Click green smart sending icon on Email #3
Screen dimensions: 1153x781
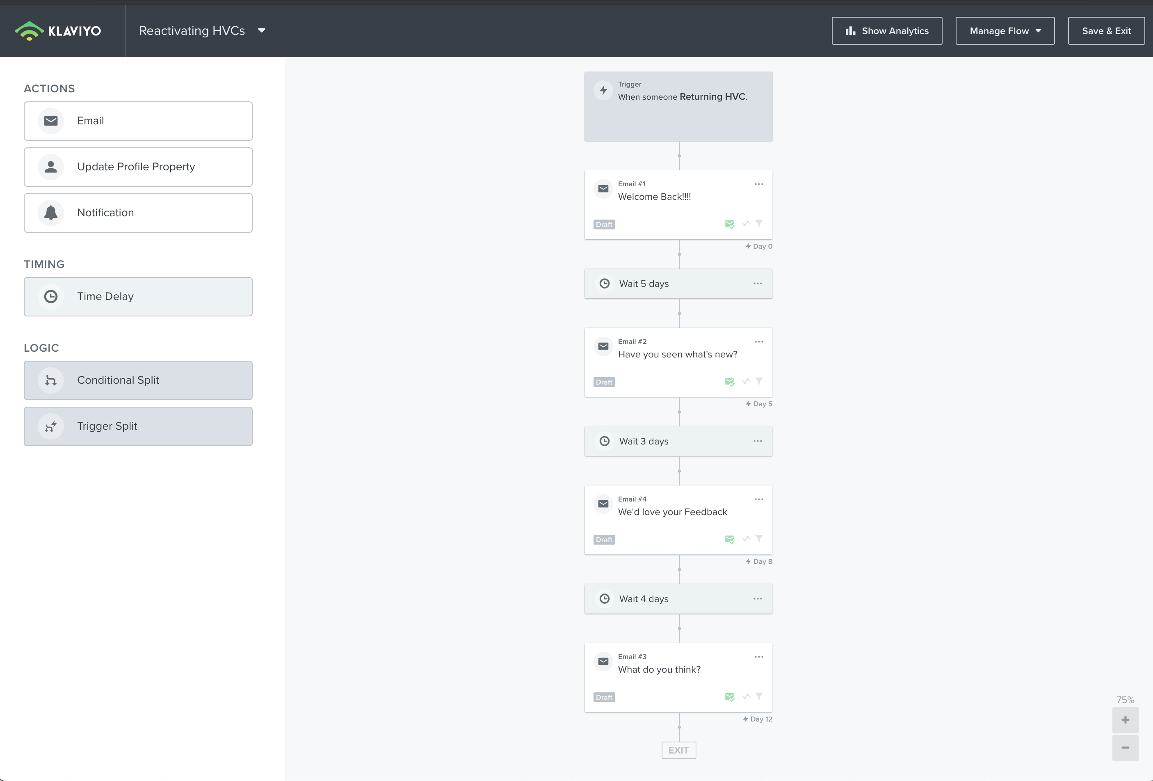tap(729, 697)
